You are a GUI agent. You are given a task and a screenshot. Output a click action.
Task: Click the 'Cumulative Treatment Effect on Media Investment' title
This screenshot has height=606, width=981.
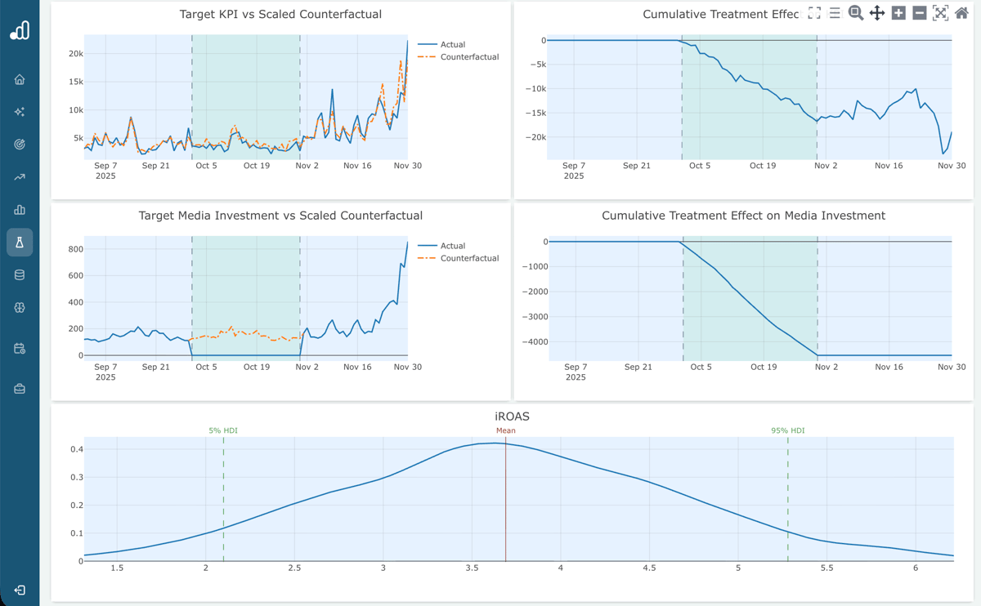[x=743, y=216]
